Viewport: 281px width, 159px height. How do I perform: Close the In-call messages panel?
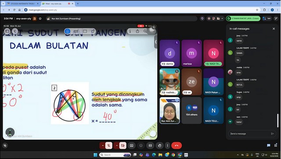tap(274, 29)
